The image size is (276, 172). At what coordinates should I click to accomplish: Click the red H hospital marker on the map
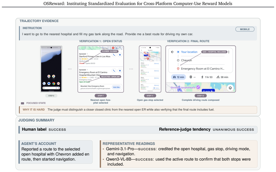pyautogui.click(x=113, y=48)
